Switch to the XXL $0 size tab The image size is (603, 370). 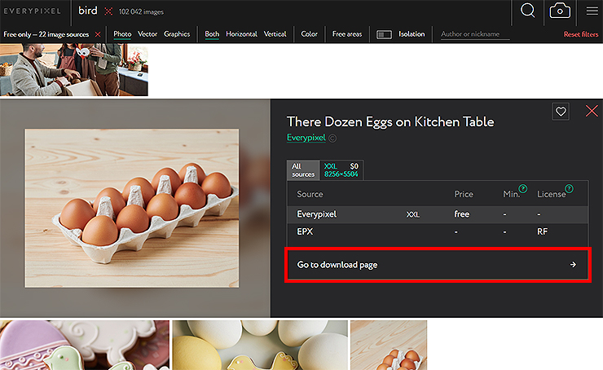tap(341, 170)
